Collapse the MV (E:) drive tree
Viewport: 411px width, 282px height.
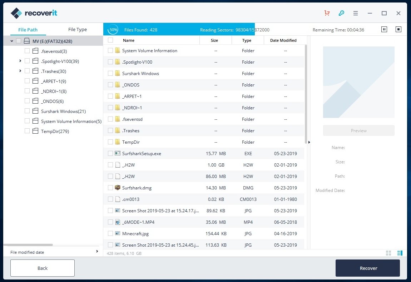(x=11, y=41)
